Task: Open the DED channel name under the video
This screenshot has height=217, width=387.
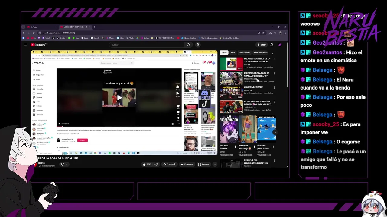Action: click(41, 163)
